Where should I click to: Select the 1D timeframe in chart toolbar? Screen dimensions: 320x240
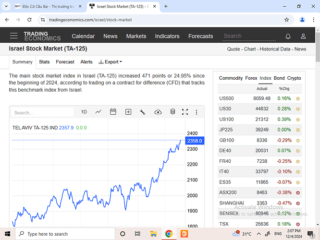(x=84, y=112)
